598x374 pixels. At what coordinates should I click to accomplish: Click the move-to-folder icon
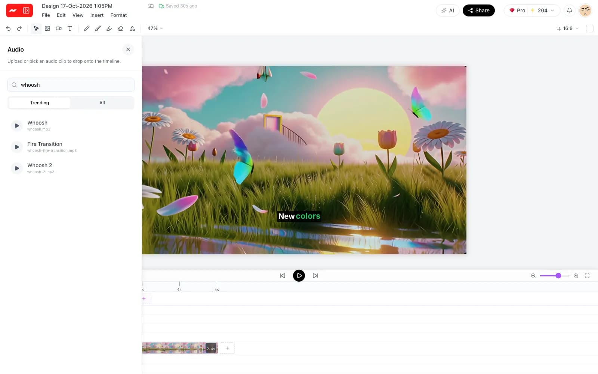point(151,6)
